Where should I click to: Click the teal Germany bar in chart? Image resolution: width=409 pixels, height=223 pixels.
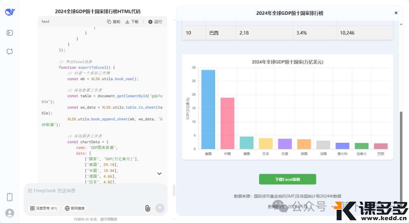(247, 143)
